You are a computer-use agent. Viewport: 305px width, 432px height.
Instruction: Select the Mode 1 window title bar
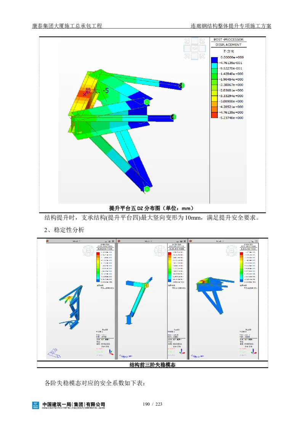76,241
